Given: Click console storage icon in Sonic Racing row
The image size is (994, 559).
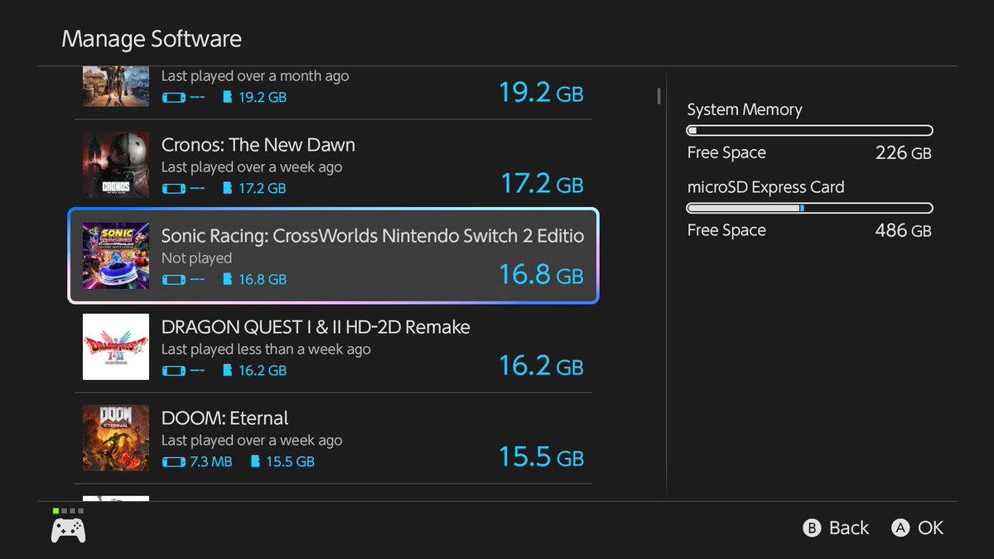Looking at the screenshot, I should [x=173, y=279].
